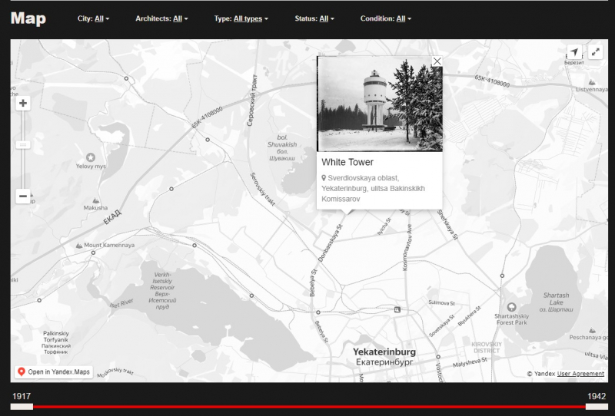Zoom out on the map
This screenshot has height=416, width=615.
pos(23,196)
